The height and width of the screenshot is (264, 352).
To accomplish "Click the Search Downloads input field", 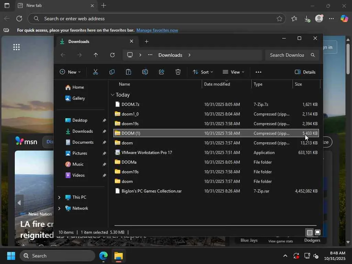I will pyautogui.click(x=287, y=55).
